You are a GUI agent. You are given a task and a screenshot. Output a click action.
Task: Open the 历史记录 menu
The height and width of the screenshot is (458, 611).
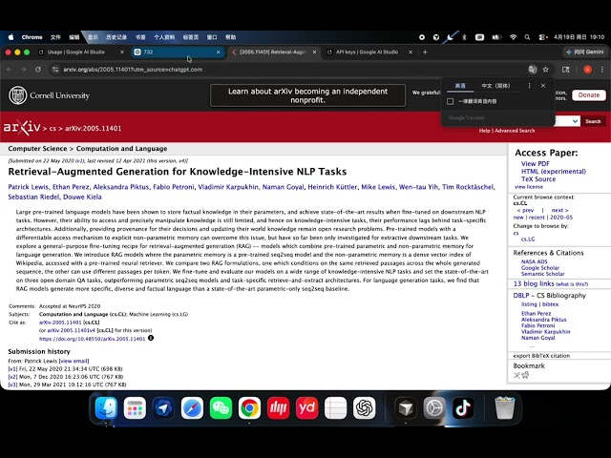coord(116,37)
